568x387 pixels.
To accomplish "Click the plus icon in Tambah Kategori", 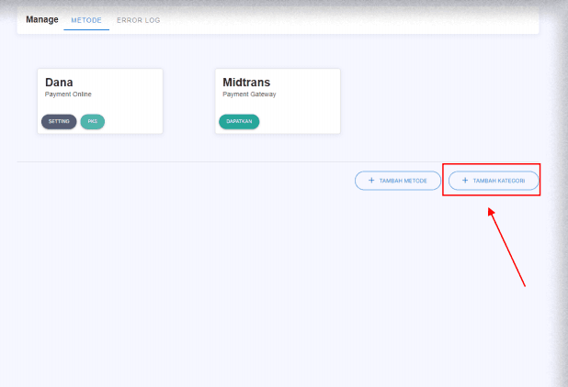I will tap(465, 181).
